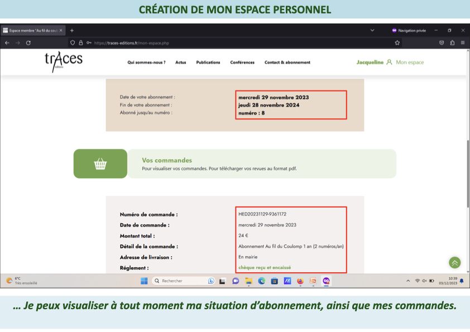
Task: Click 'jeudi 28 novembre 2024' end date
Action: [x=268, y=105]
